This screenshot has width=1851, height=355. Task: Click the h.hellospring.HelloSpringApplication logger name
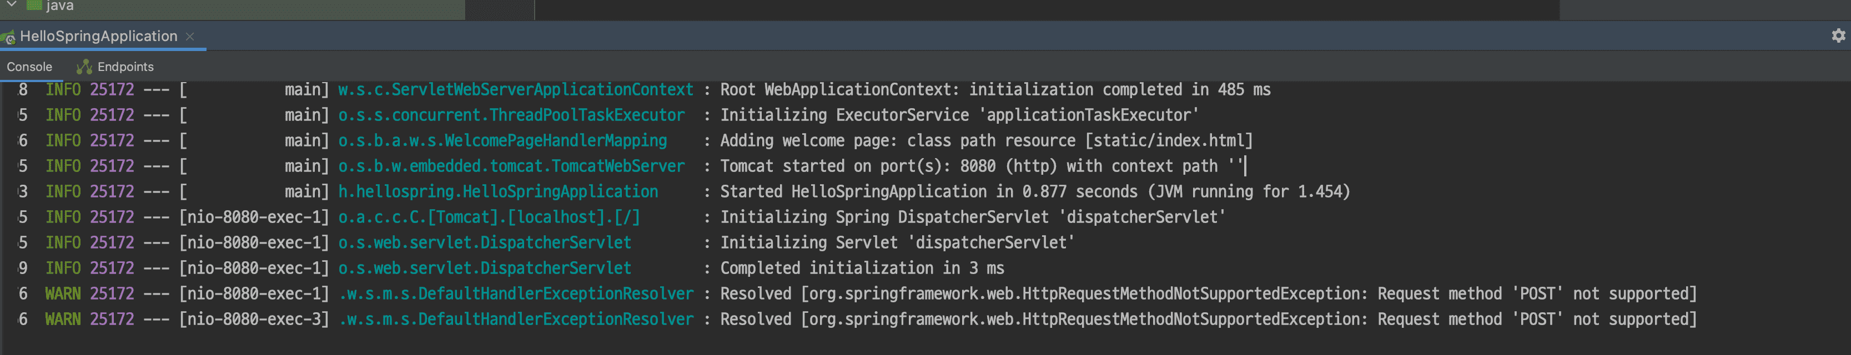point(498,192)
